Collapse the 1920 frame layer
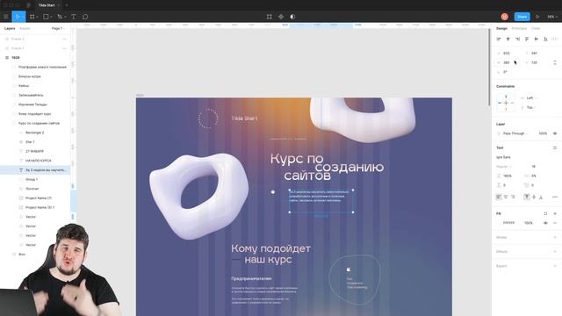Viewport: 562px width, 316px height. click(7, 57)
